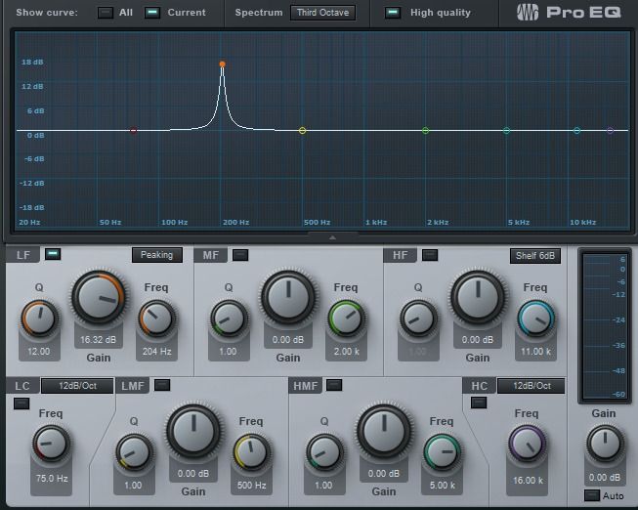The image size is (638, 510).
Task: Click the PreSonus Pro EQ logo
Action: [569, 12]
